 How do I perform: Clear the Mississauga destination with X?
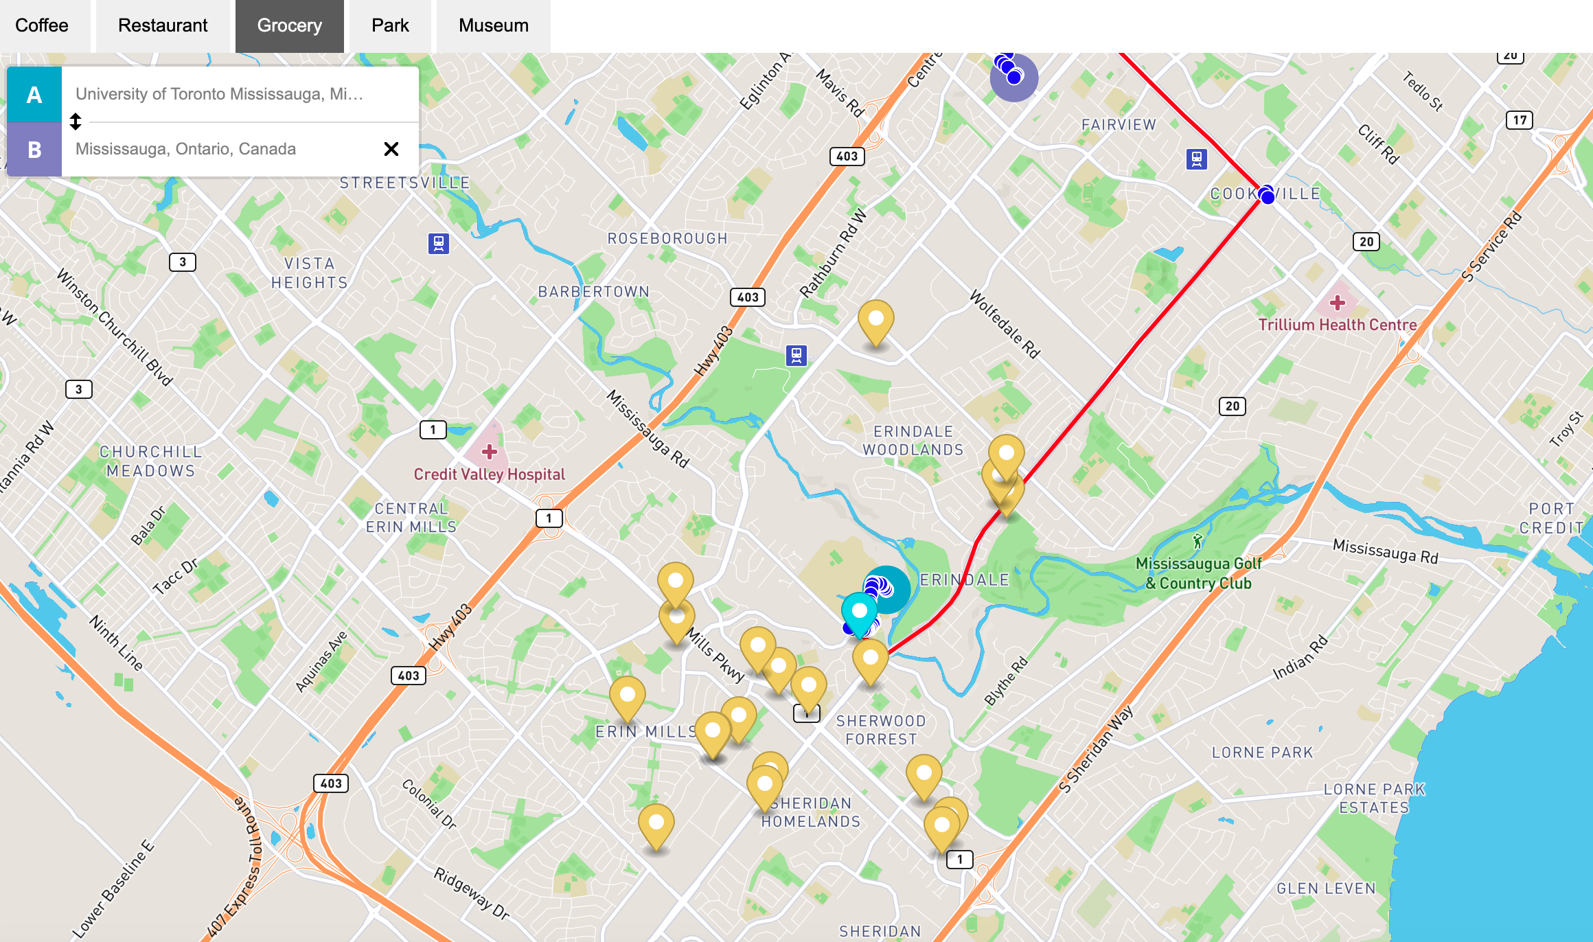click(391, 149)
